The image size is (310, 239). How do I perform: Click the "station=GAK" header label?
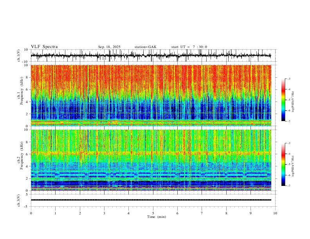145,47
